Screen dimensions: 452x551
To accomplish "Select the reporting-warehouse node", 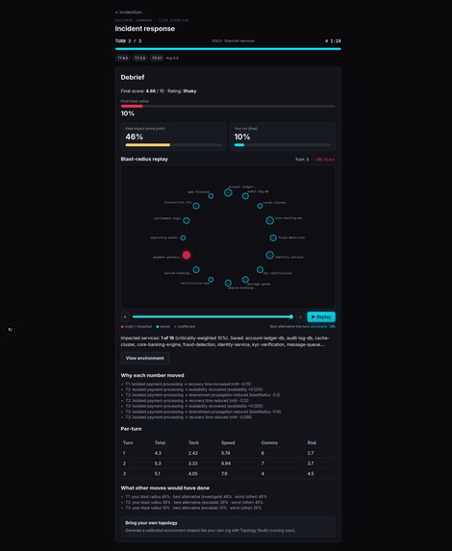I will (x=183, y=238).
